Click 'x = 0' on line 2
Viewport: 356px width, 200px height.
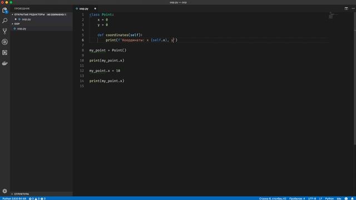(x=102, y=20)
